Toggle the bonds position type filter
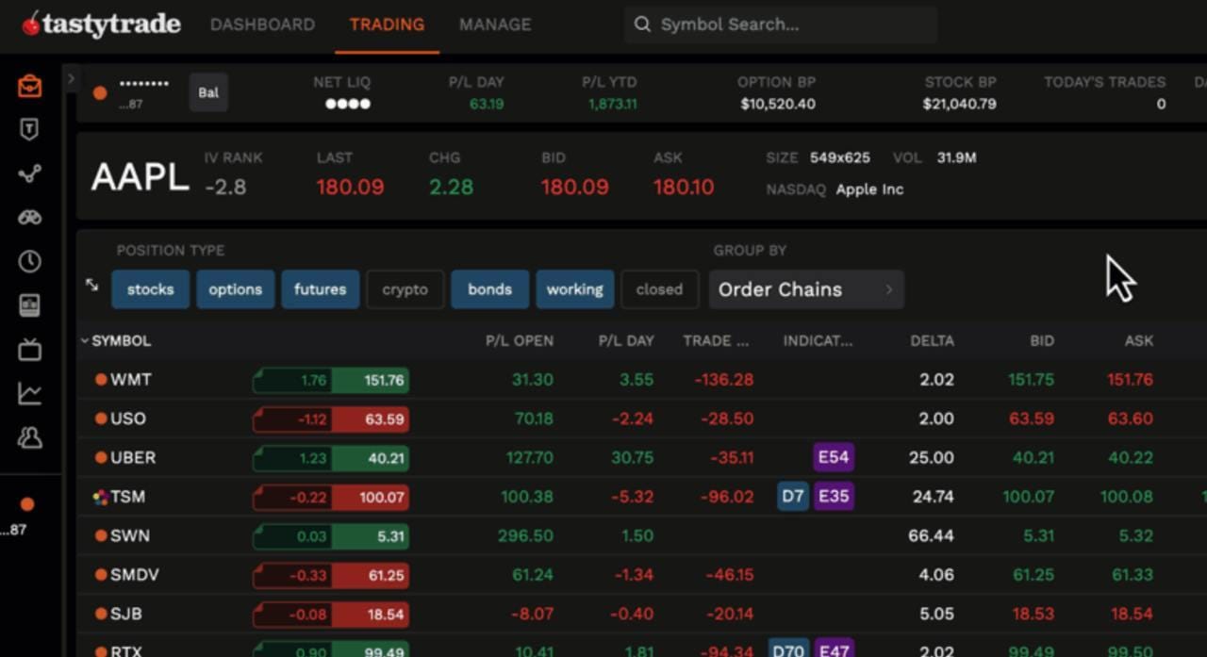Image resolution: width=1207 pixels, height=657 pixels. 490,289
